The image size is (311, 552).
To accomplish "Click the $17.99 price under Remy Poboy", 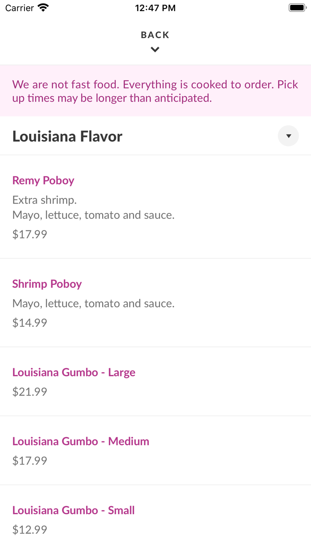I will (29, 234).
